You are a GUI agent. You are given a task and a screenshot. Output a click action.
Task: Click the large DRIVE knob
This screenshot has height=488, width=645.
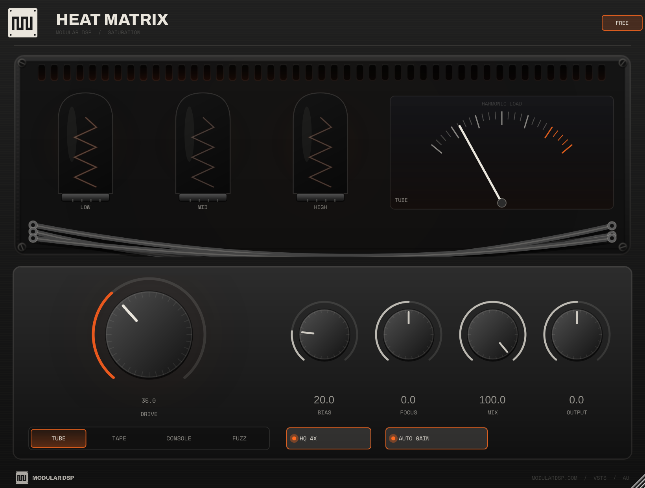point(149,335)
